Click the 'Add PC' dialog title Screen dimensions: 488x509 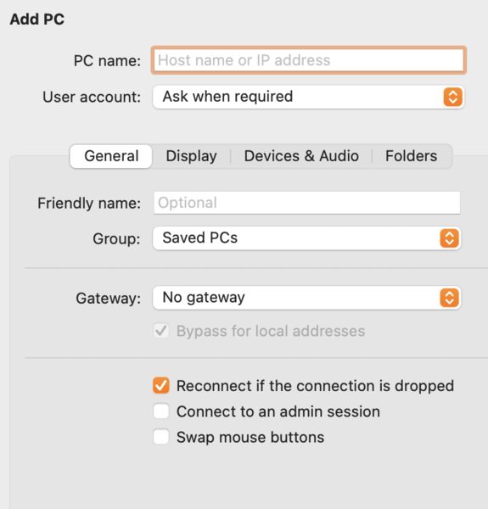(x=37, y=20)
